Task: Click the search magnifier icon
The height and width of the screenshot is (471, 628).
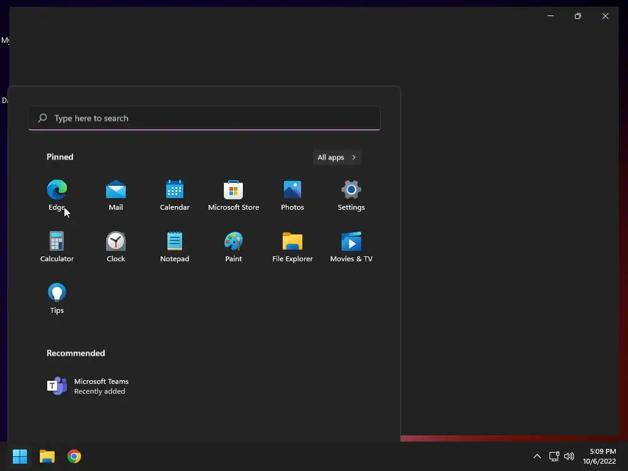Action: pos(42,118)
